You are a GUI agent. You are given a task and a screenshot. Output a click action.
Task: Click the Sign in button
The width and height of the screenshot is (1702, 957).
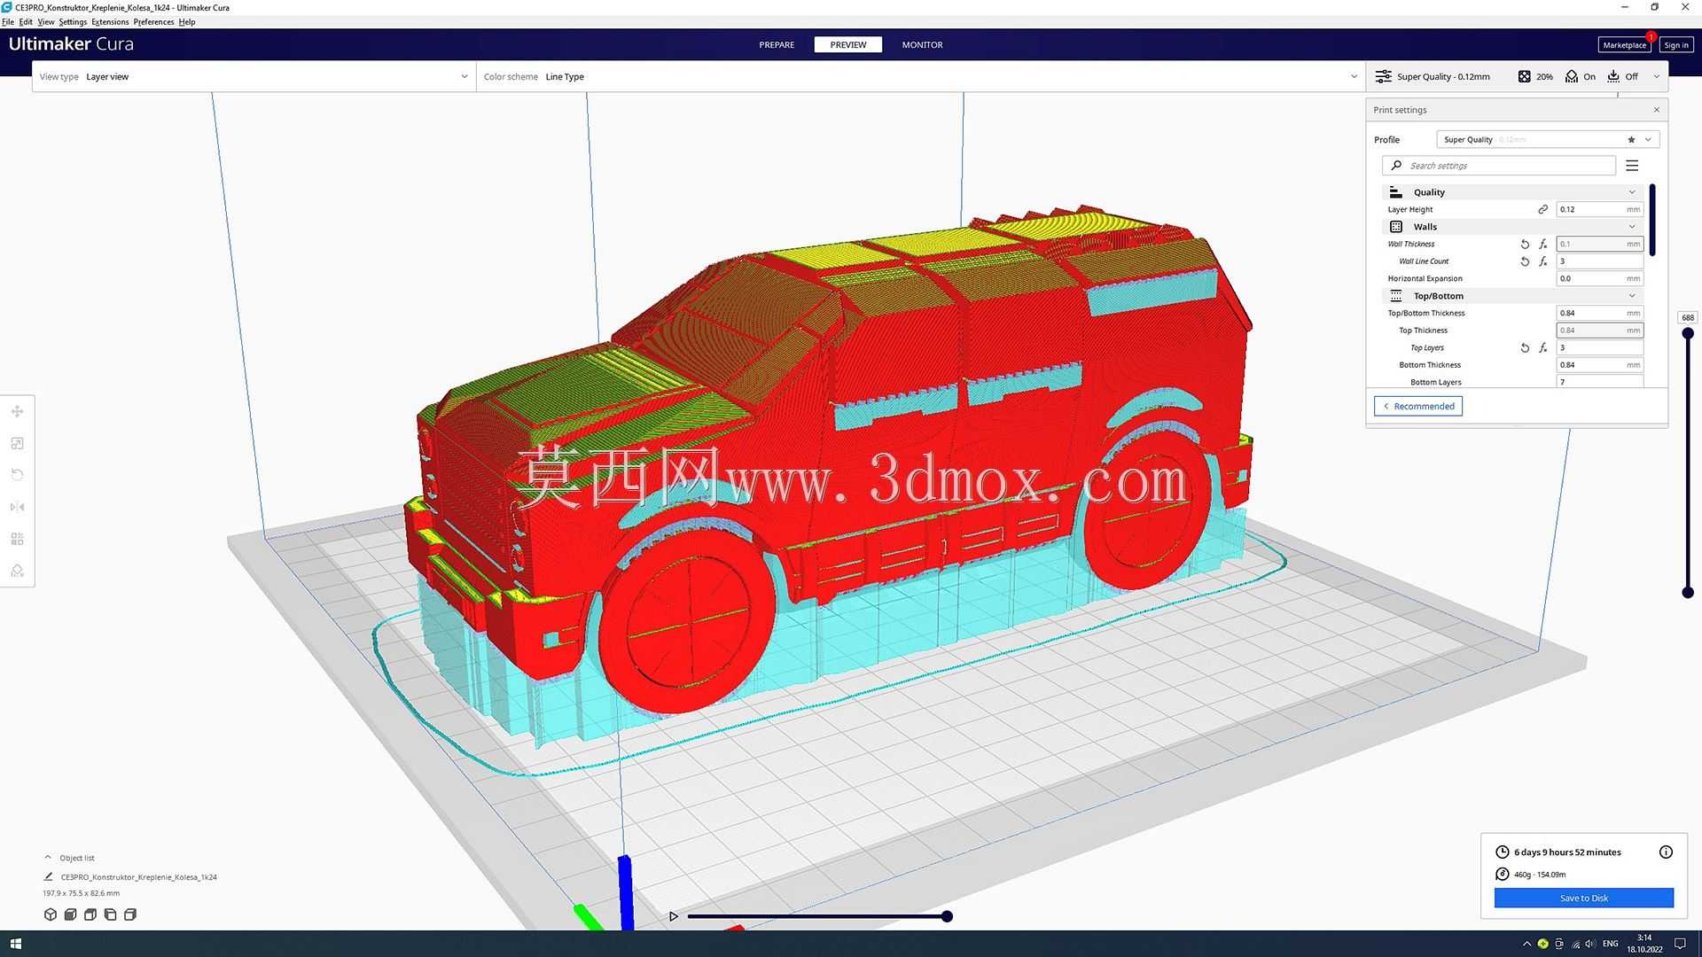[1675, 45]
